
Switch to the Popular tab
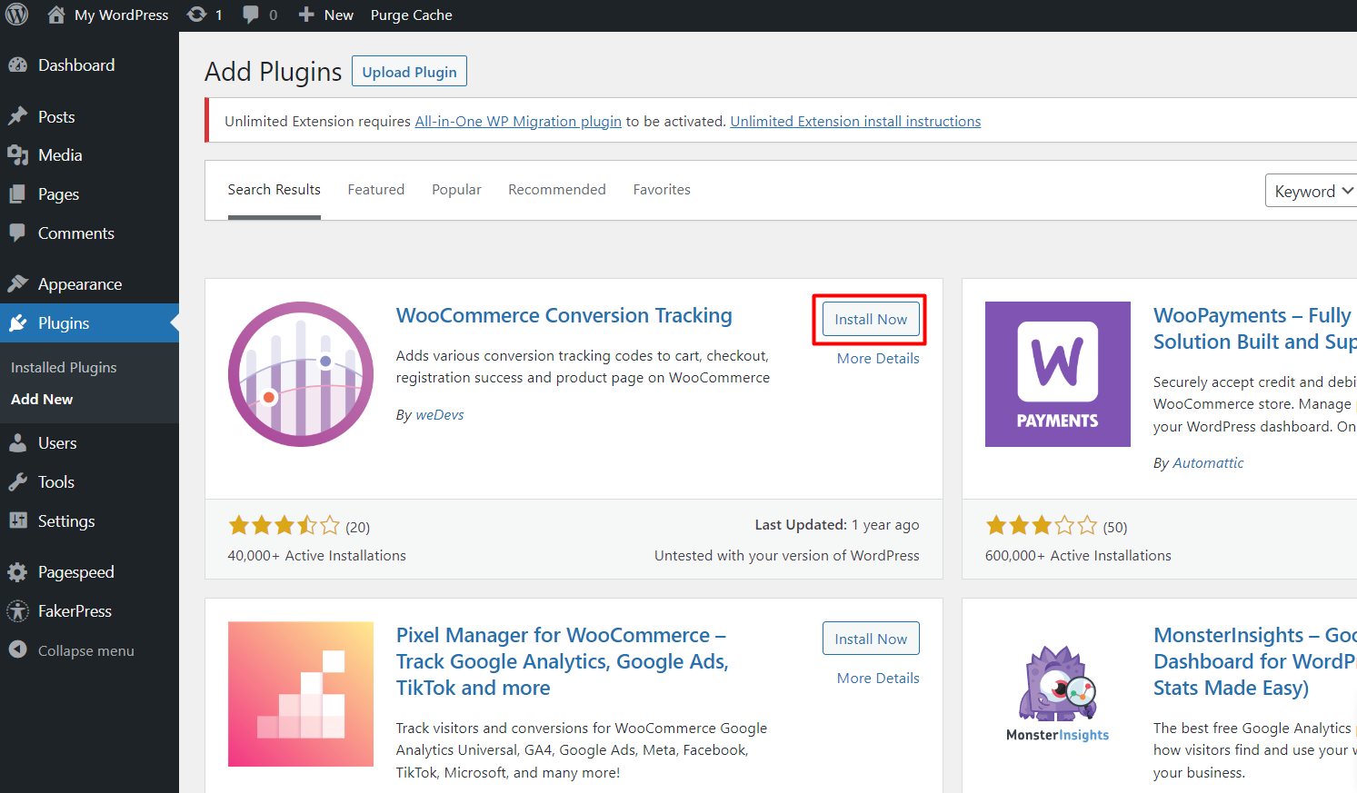[456, 190]
